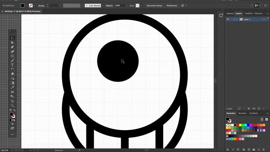Click the toolbar Stroke box with red slash
Screen dimensions: 270x152
[13, 117]
